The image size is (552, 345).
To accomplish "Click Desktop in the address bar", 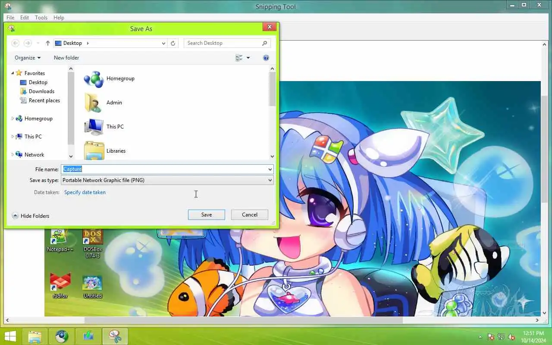I will click(x=72, y=43).
